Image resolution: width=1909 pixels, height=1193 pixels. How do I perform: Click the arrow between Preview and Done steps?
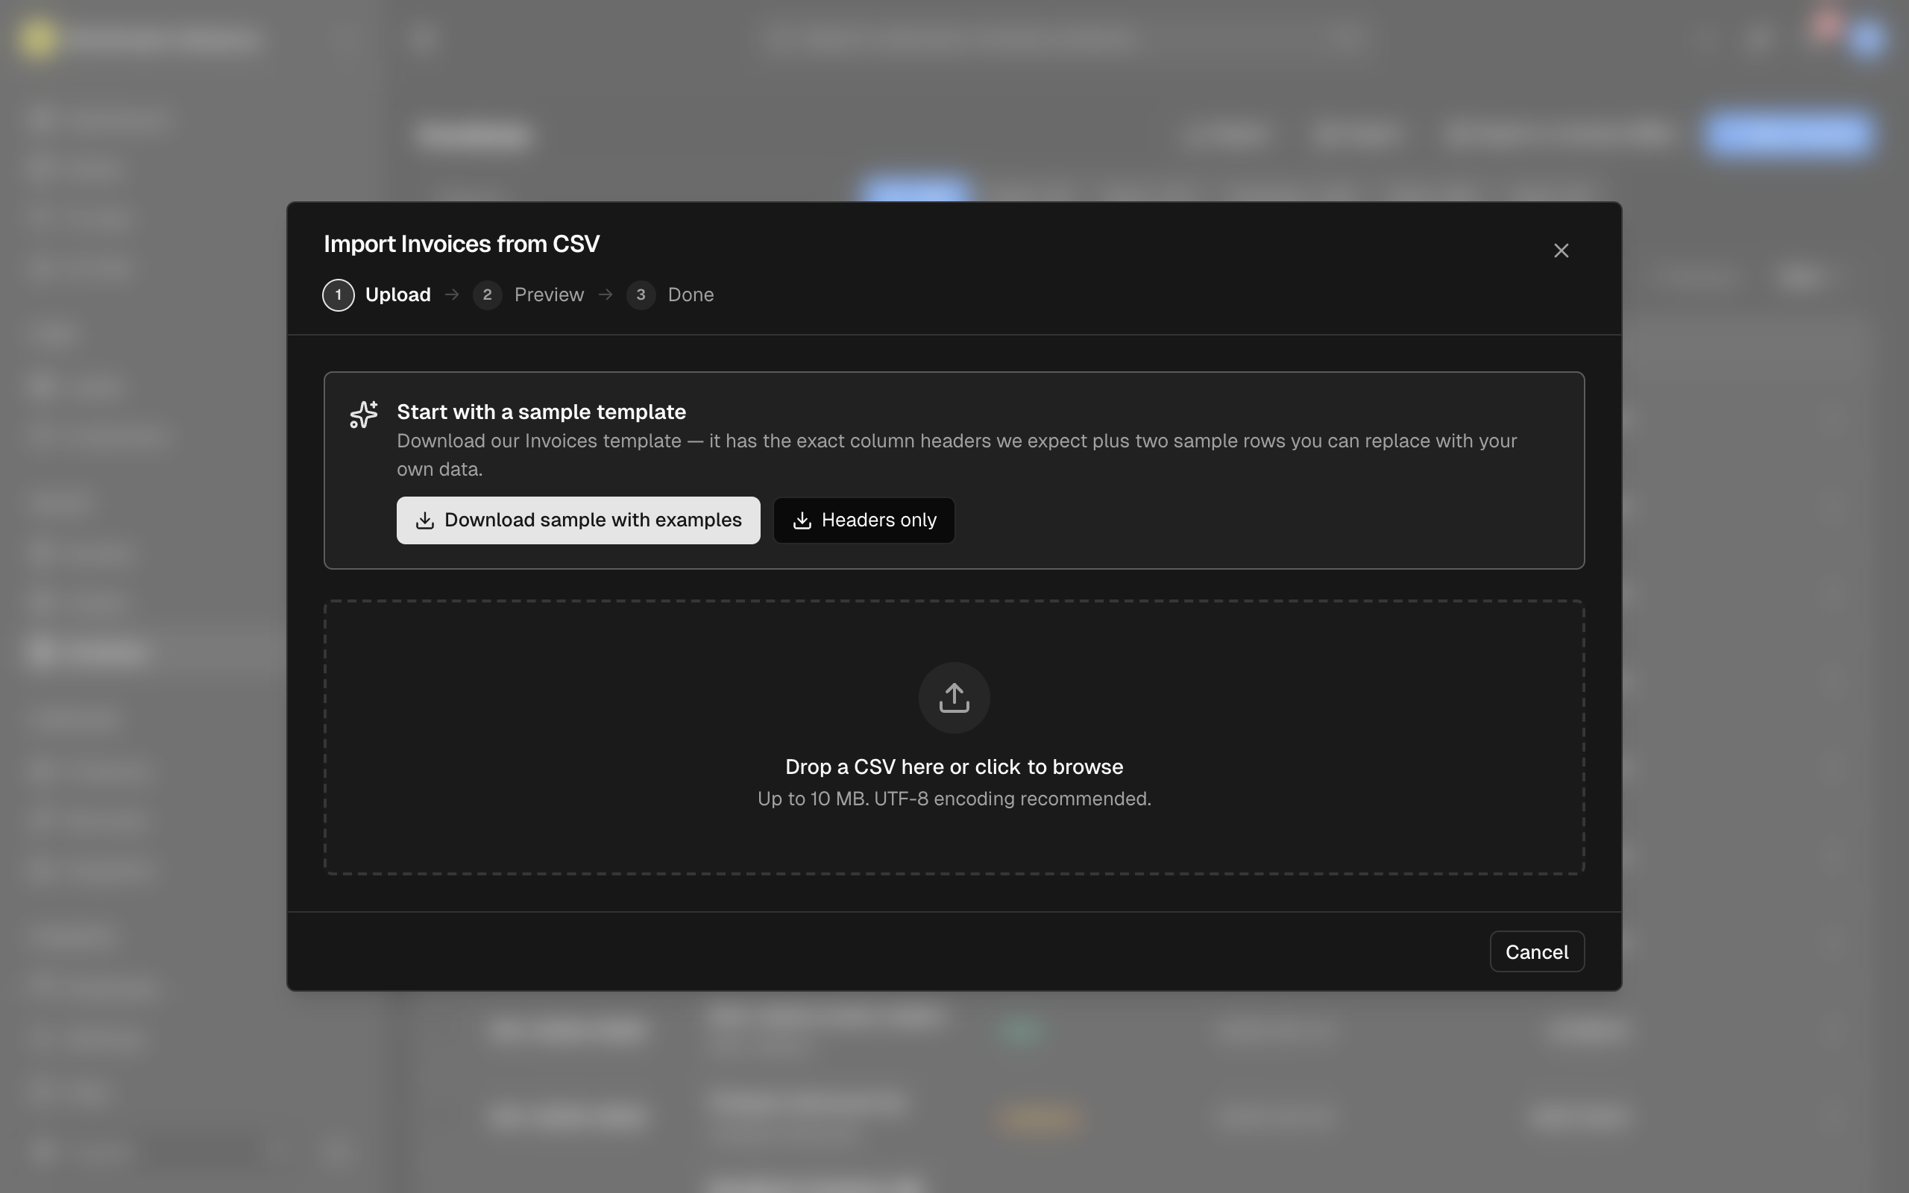[605, 295]
